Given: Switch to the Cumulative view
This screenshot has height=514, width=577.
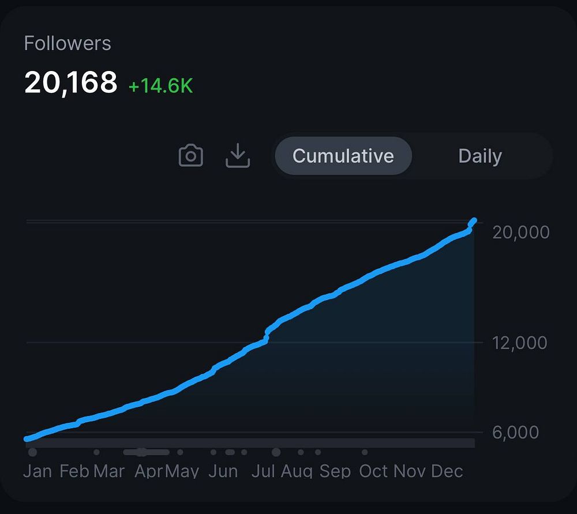Looking at the screenshot, I should 343,156.
